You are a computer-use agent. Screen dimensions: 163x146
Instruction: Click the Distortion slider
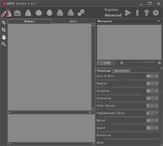pyautogui.click(x=128, y=139)
